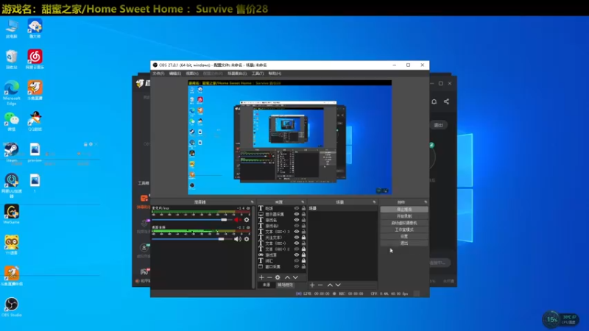Click 15% CPU temperature desktop widget
589x331 pixels.
[561, 319]
